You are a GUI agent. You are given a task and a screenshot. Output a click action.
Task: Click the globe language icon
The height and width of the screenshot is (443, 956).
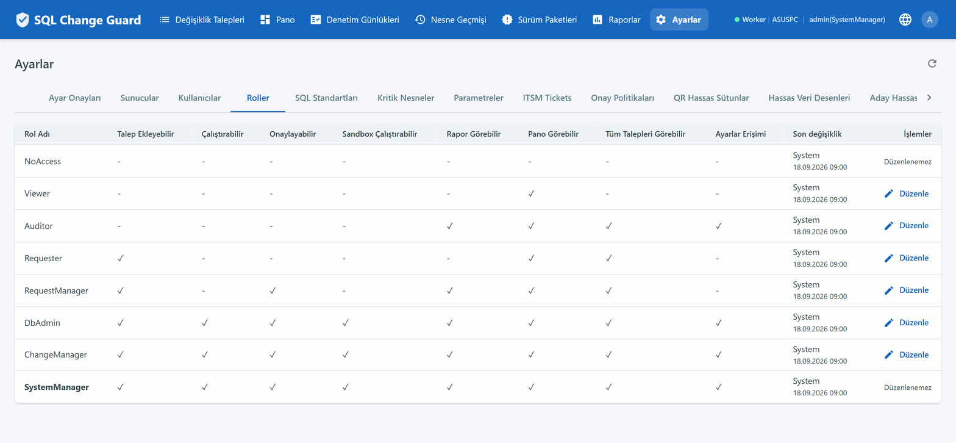click(905, 20)
